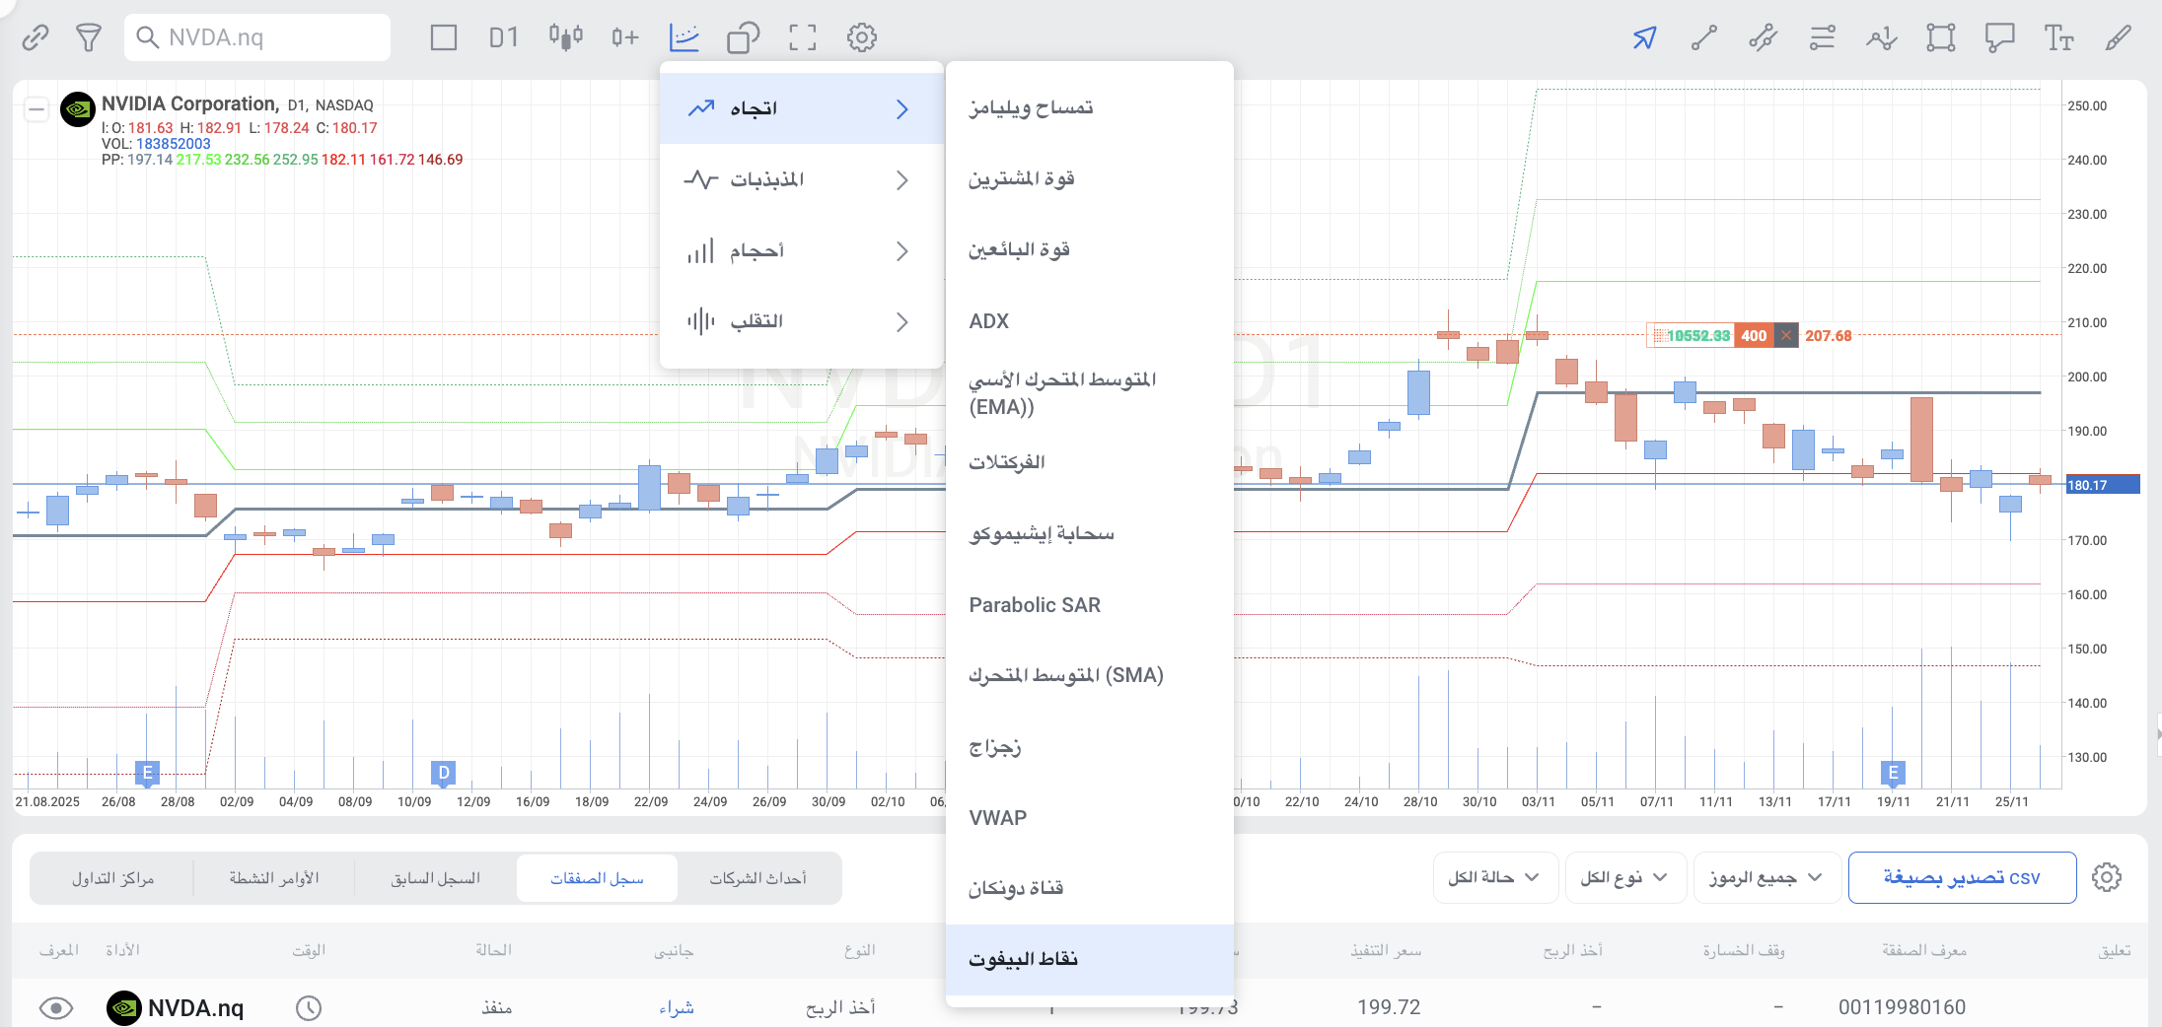This screenshot has height=1027, width=2162.
Task: Toggle the indicators menu icon
Action: pyautogui.click(x=684, y=37)
